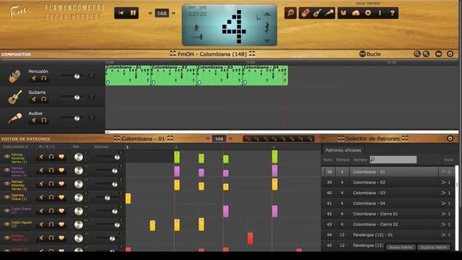This screenshot has height=260, width=462.
Task: Mute the Audios track
Action: pos(34,121)
